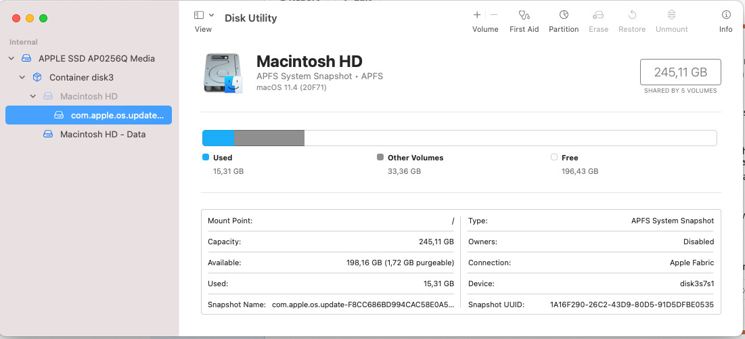
Task: Click the 196,43 GB free value
Action: pos(580,171)
